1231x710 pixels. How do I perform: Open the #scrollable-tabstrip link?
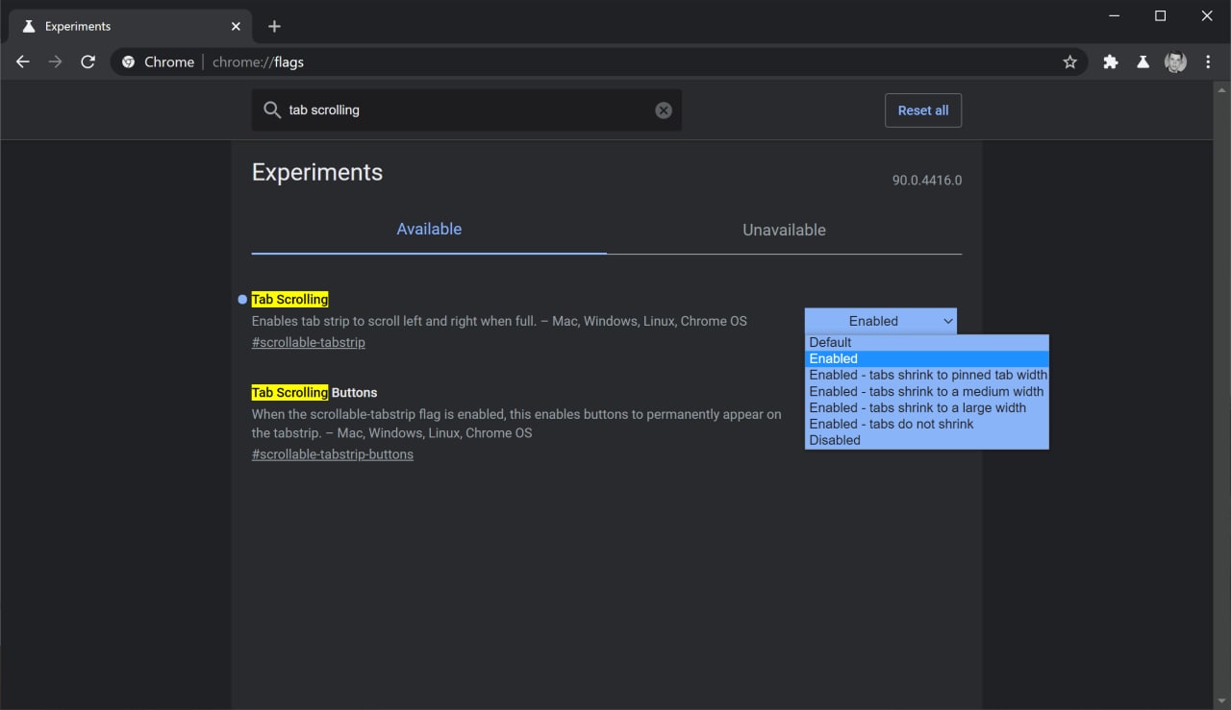(x=309, y=342)
